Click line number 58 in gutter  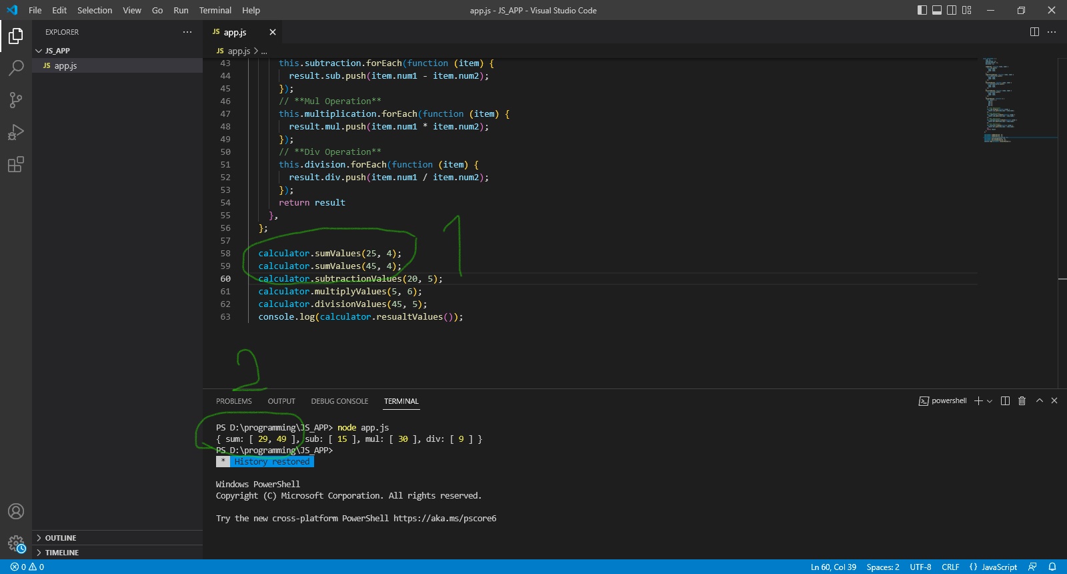[225, 254]
